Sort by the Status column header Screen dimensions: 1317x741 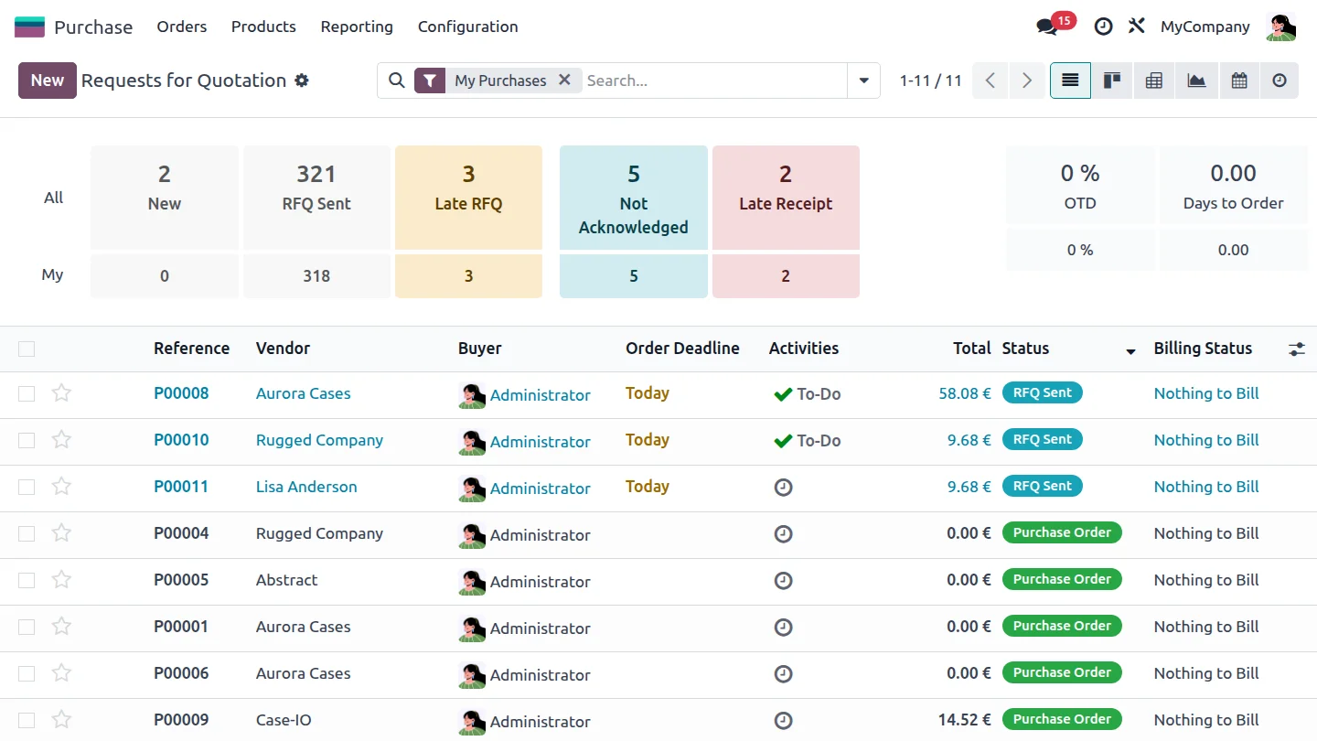click(1025, 349)
